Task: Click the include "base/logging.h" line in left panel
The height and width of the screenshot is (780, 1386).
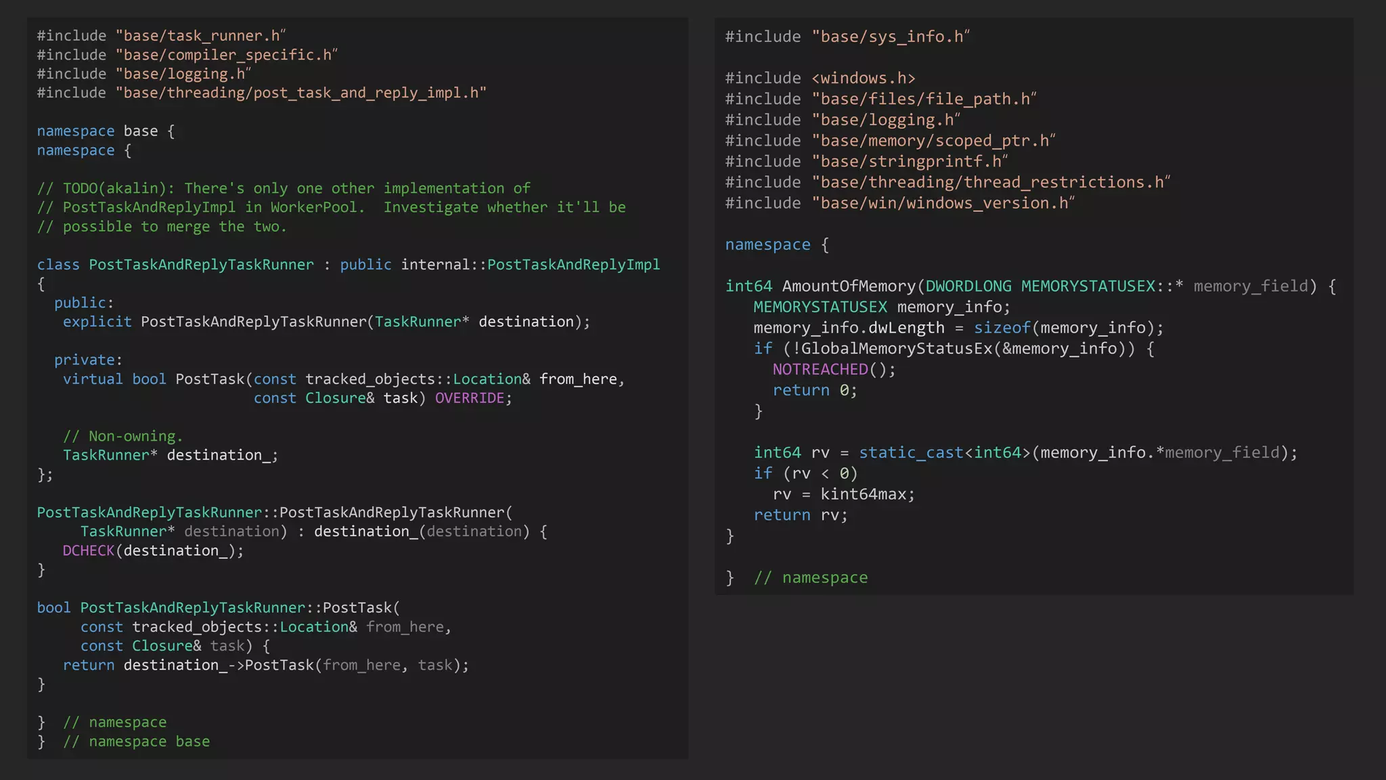Action: 144,74
